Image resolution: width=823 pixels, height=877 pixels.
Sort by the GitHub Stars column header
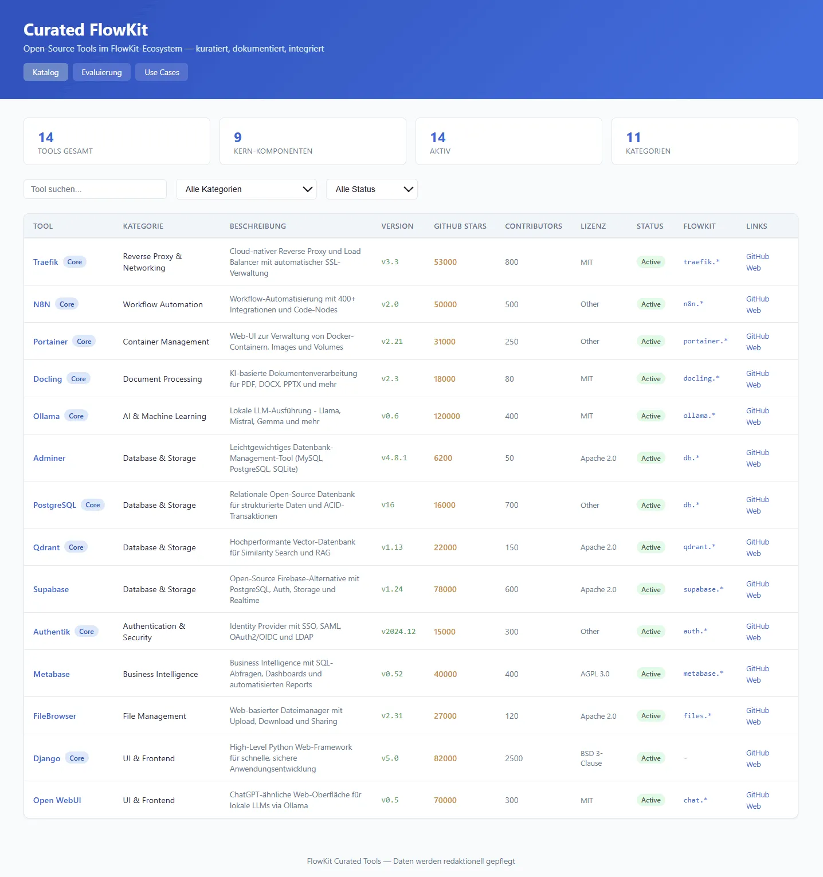pyautogui.click(x=460, y=226)
